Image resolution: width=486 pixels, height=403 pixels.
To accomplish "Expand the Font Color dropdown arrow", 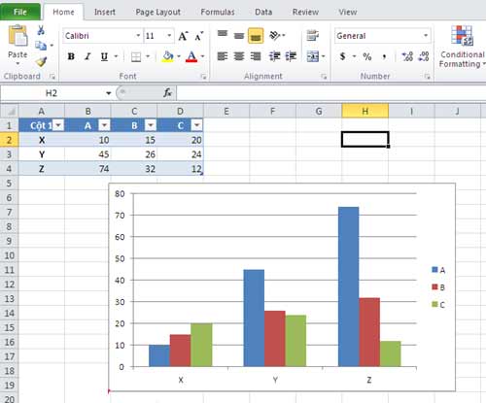I will coord(203,56).
